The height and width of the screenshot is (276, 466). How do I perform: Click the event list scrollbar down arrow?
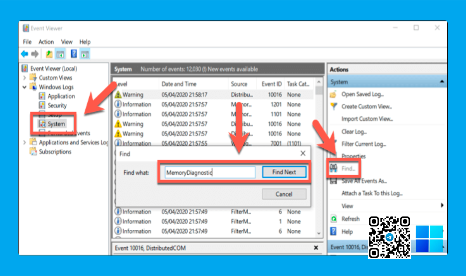pos(319,234)
